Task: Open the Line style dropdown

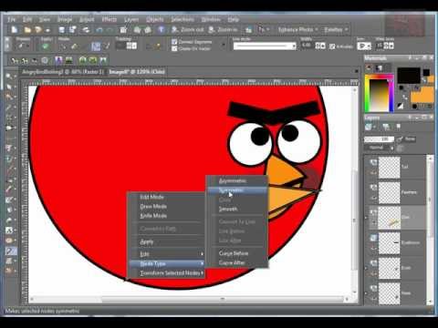Action: pyautogui.click(x=265, y=46)
